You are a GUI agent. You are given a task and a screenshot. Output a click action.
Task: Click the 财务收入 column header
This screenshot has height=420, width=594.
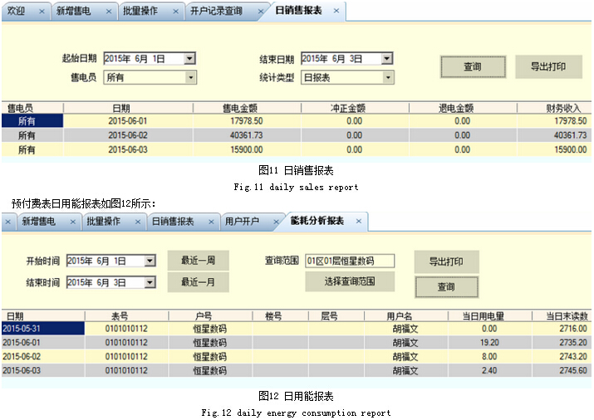click(x=563, y=108)
